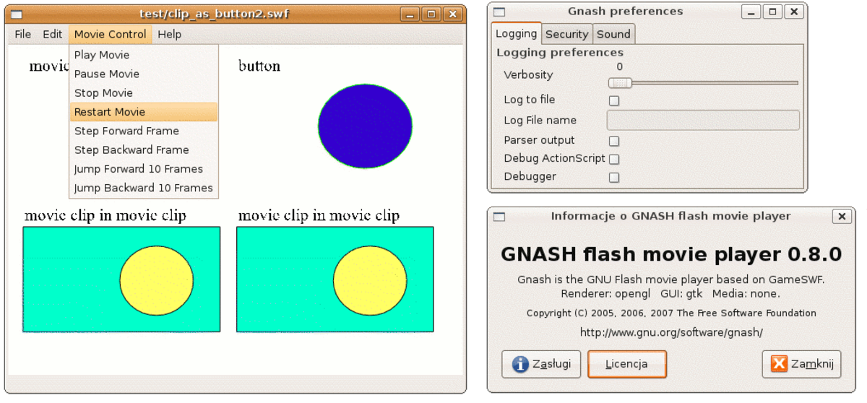Viewport: 867px width, 403px height.
Task: Minimize the Gnash preferences window
Action: (x=751, y=12)
